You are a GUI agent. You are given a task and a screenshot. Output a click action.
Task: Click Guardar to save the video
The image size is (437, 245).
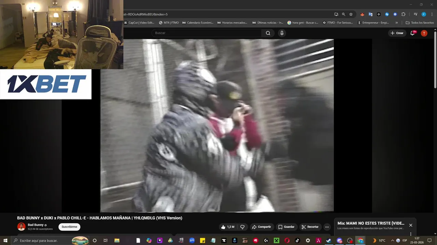[x=286, y=227]
